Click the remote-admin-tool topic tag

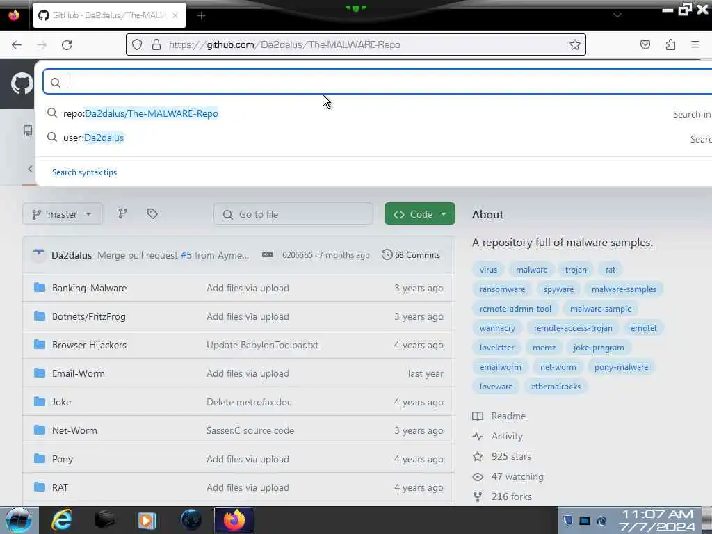click(x=515, y=309)
